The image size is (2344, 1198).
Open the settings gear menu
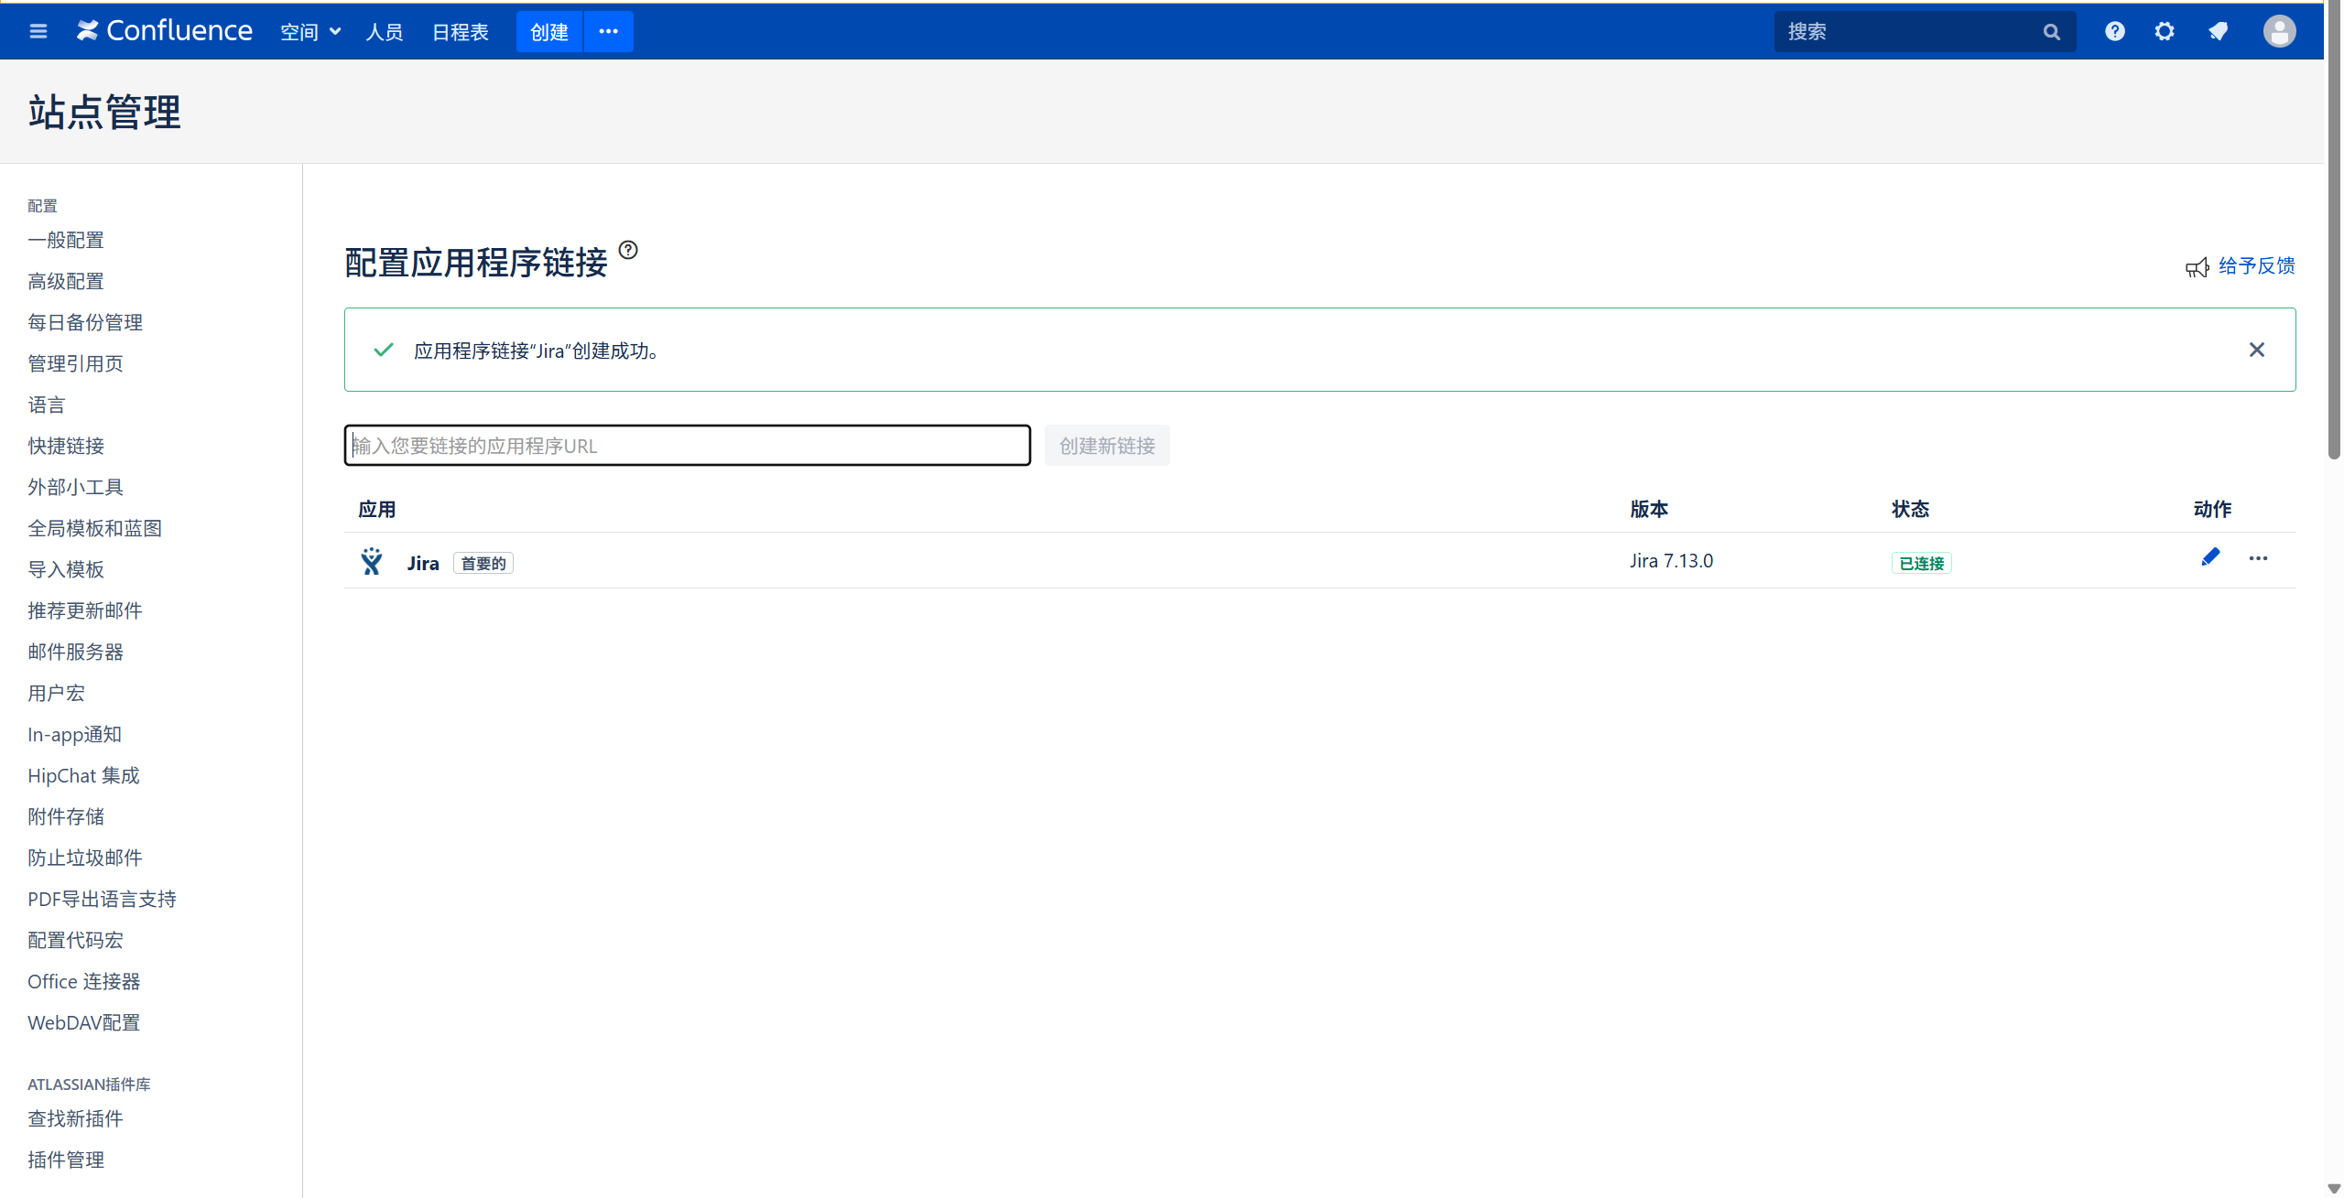[x=2165, y=32]
